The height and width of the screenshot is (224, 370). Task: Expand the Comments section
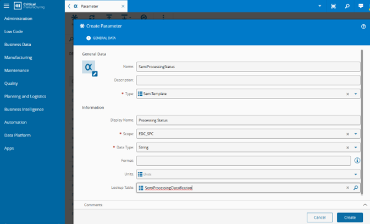365,205
